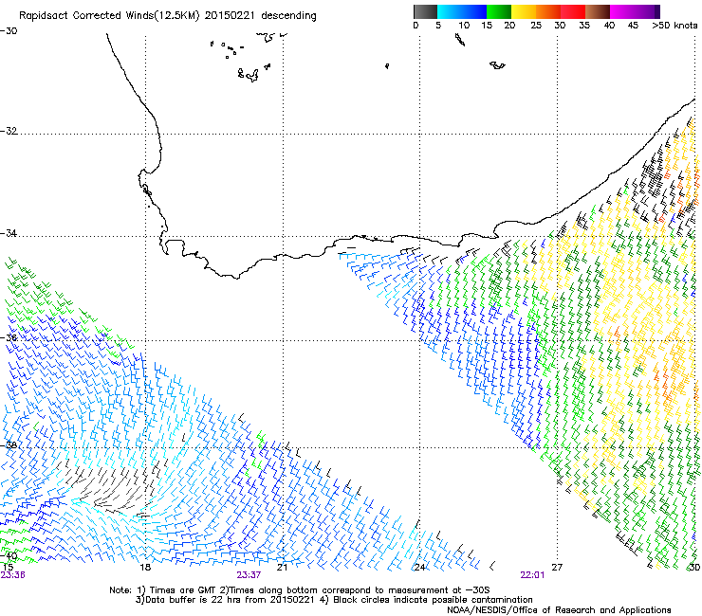
Task: Click the '-32' latitude label
Action: pyautogui.click(x=9, y=131)
